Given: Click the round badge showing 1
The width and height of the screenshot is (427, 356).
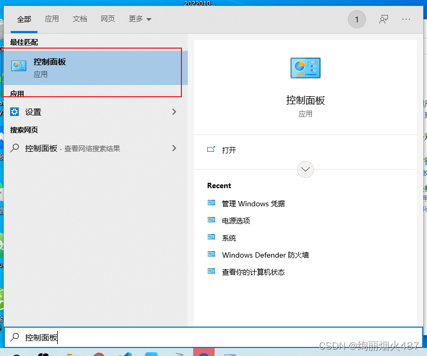Looking at the screenshot, I should click(357, 19).
